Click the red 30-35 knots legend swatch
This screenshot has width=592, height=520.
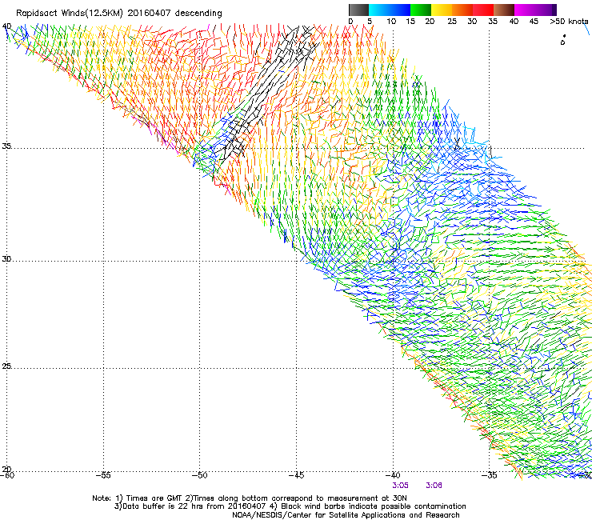pos(483,10)
